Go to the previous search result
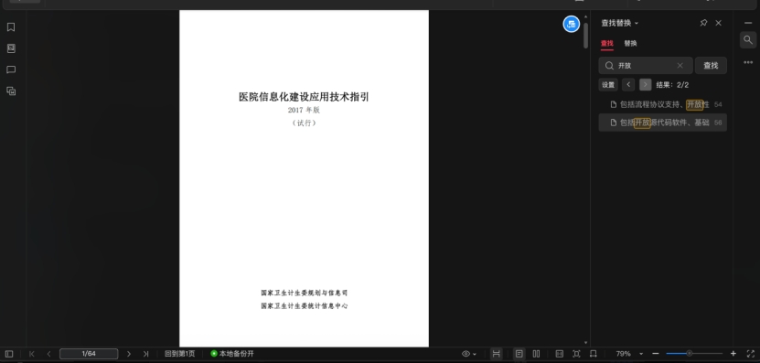The image size is (760, 363). [628, 85]
